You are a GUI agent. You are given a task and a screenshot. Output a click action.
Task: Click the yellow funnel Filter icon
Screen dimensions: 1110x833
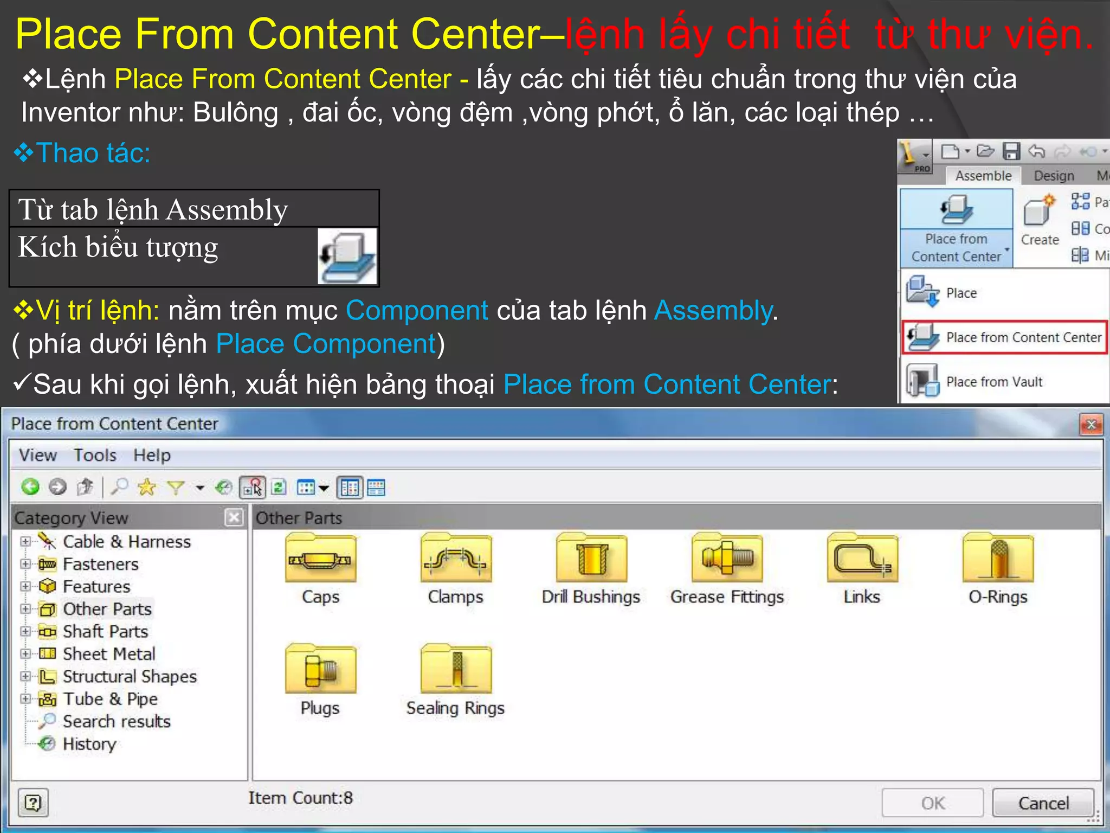coord(175,488)
